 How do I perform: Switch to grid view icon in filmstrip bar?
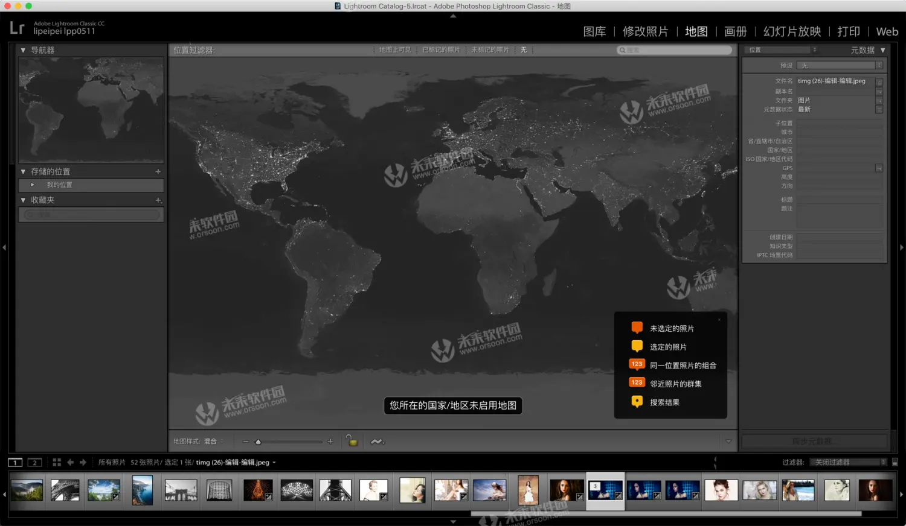pyautogui.click(x=57, y=462)
